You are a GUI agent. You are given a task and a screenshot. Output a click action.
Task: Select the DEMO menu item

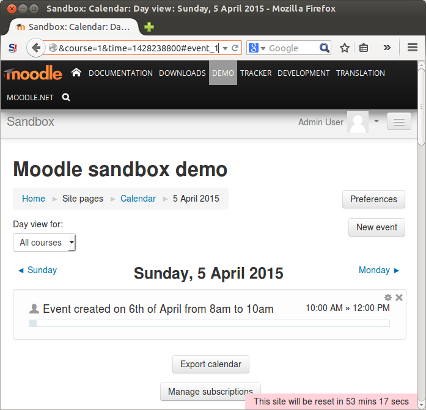[x=223, y=73]
